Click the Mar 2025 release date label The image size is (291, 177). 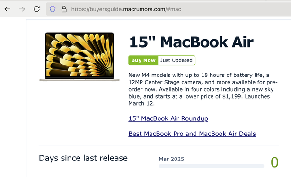point(171,159)
